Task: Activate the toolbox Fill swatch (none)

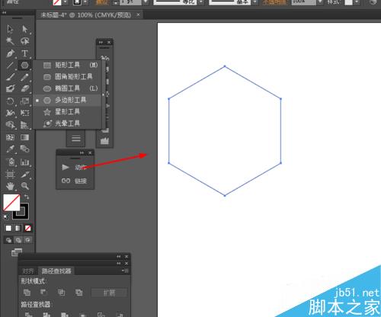Action: click(11, 203)
